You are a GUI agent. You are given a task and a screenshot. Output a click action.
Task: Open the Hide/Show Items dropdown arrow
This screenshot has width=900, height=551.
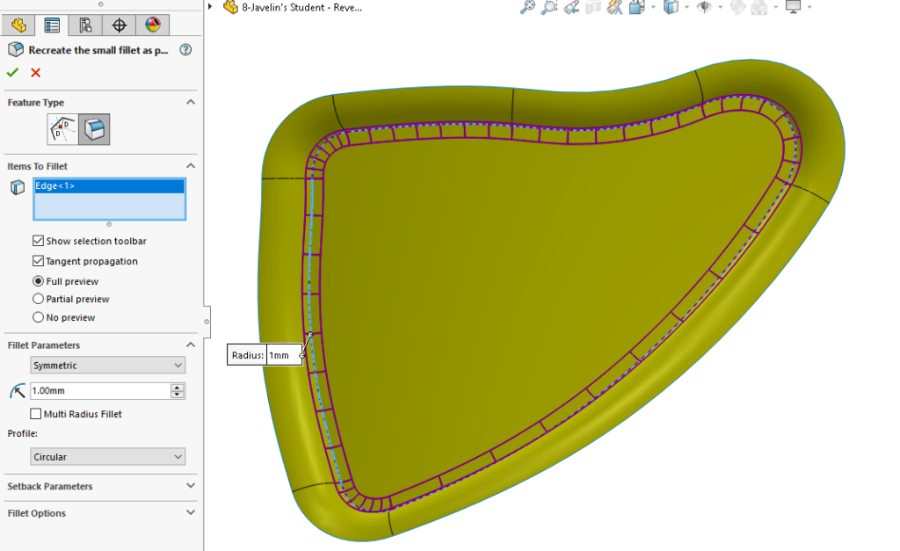pyautogui.click(x=720, y=7)
